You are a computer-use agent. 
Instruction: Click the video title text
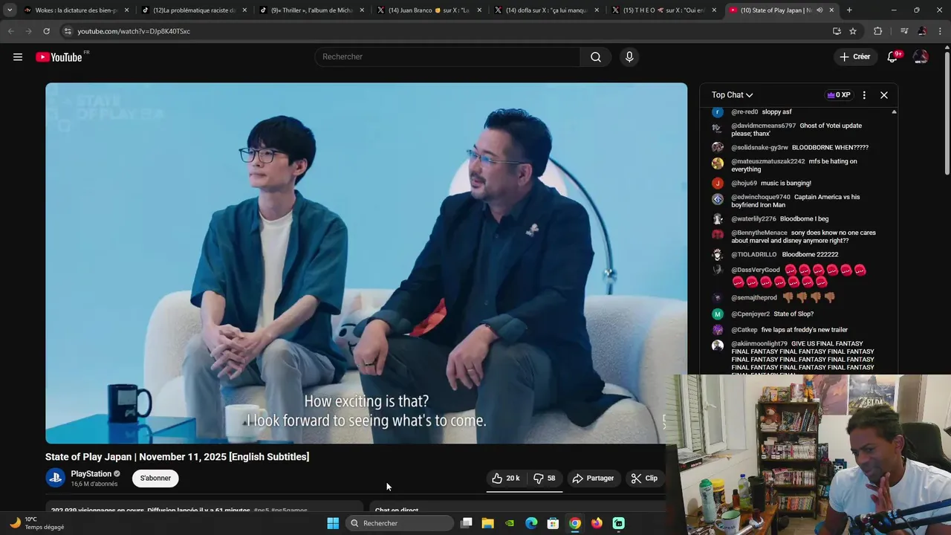coord(177,457)
